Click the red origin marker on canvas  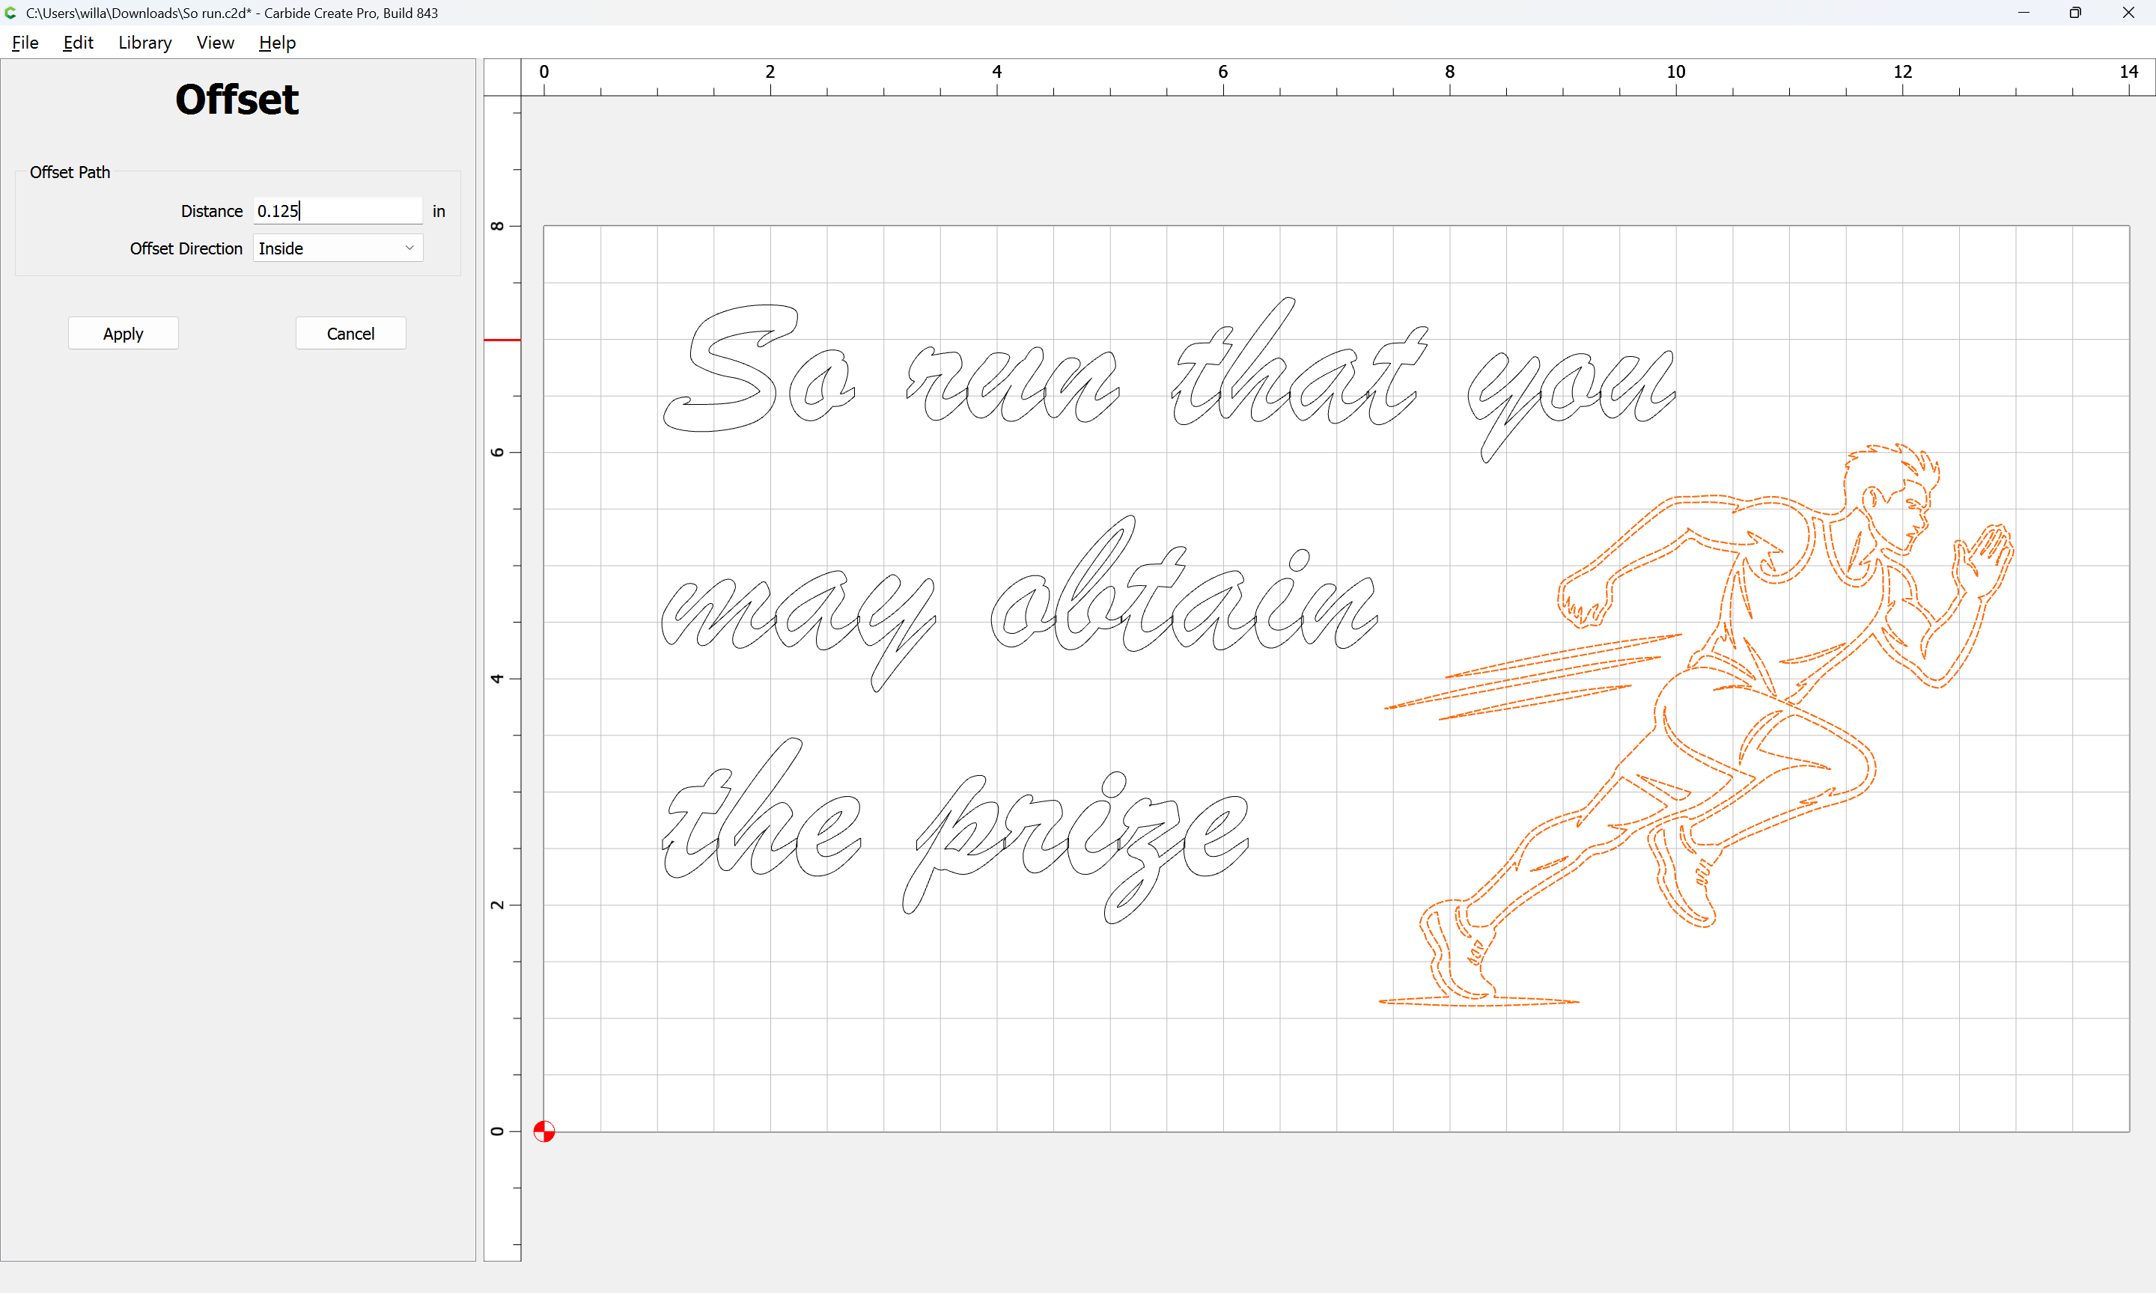(x=543, y=1131)
